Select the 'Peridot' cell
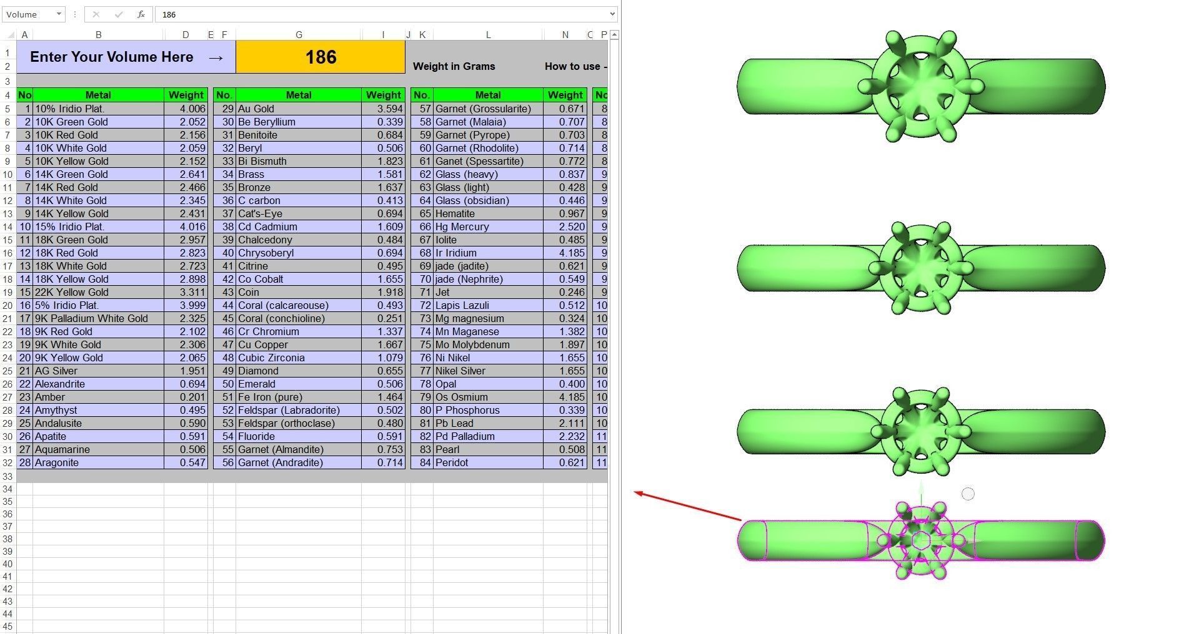Viewport: 1194px width, 634px height. pos(488,462)
